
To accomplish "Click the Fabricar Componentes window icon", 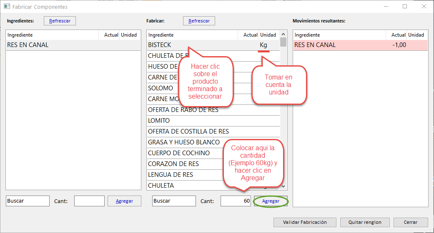I will click(x=7, y=7).
